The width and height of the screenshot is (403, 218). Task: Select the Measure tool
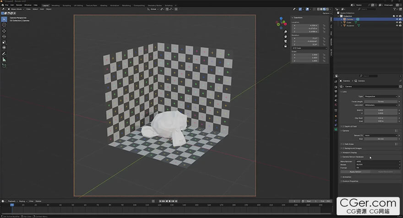click(x=5, y=59)
